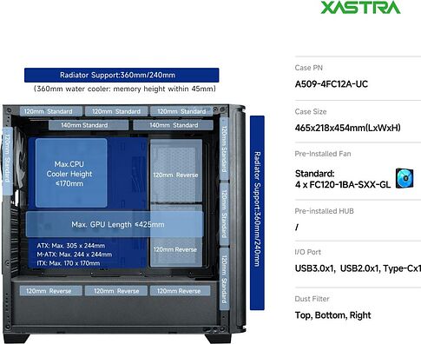Click the rear vertical 120mm Standard fan label
Screen dimensions: 421x344
[8, 161]
